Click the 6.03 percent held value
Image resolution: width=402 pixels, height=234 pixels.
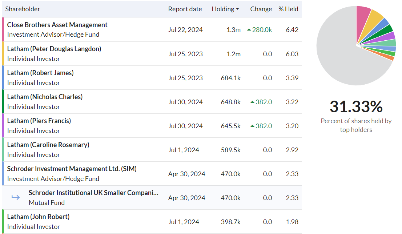click(x=292, y=54)
